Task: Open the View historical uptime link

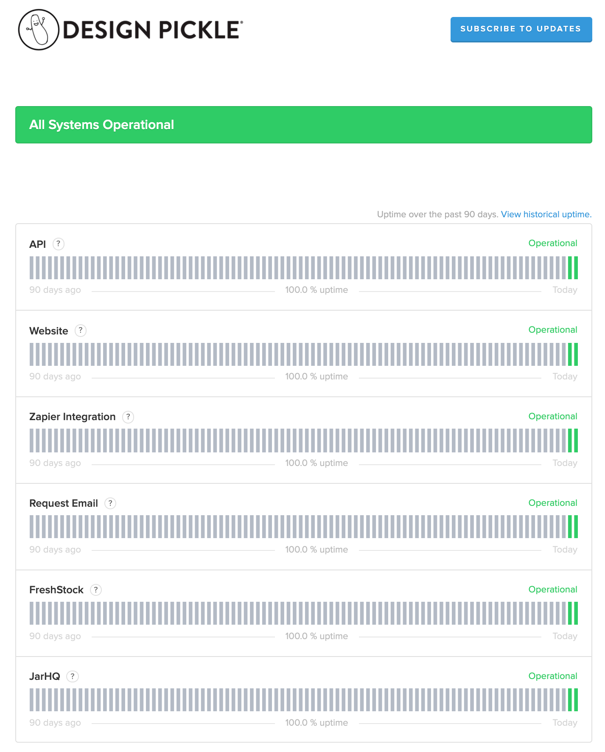Action: coord(546,214)
